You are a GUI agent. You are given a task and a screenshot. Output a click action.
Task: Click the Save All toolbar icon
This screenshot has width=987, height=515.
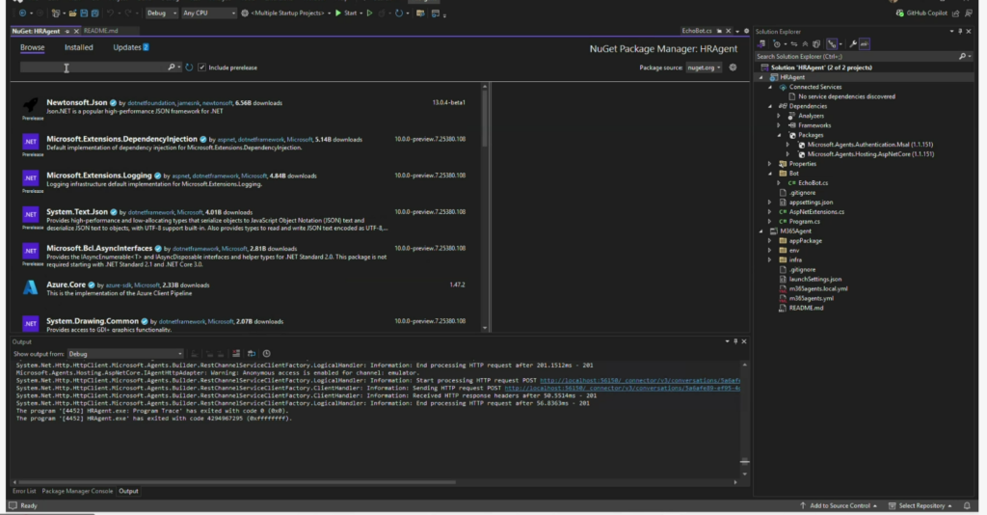pyautogui.click(x=95, y=13)
